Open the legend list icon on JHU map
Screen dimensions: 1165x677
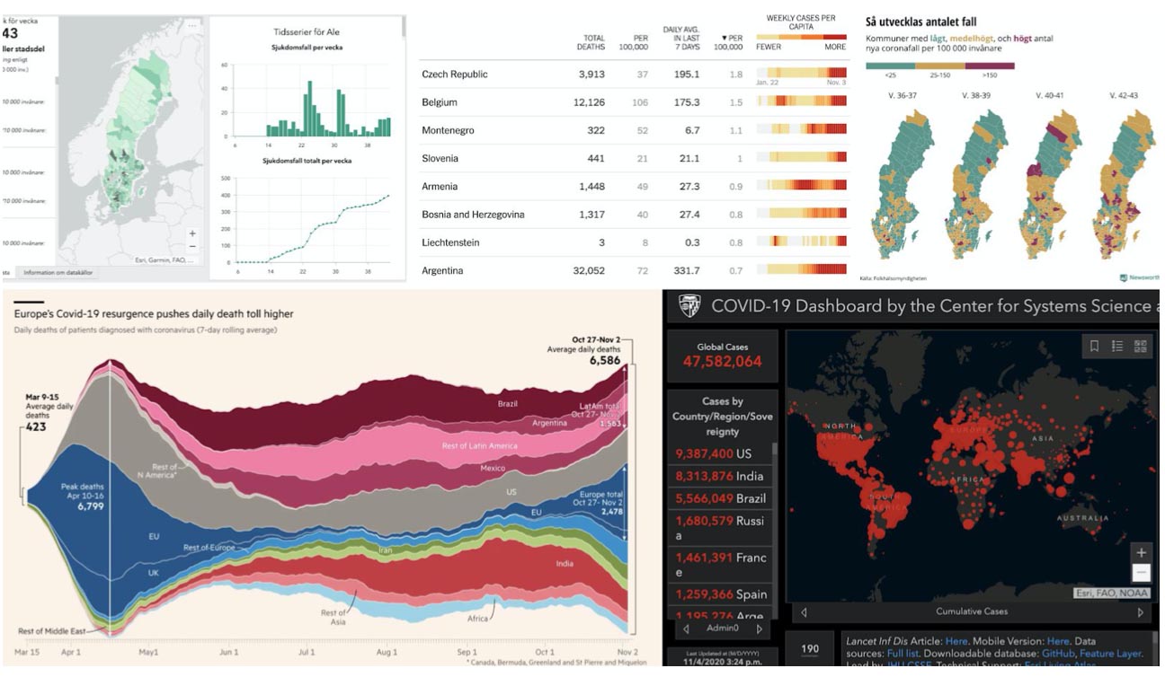coord(1117,347)
